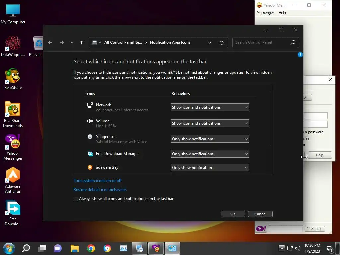Click the icons list vertical scrollbar

[270, 118]
